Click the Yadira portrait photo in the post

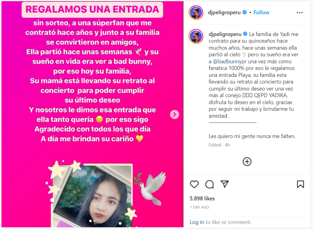(92, 196)
